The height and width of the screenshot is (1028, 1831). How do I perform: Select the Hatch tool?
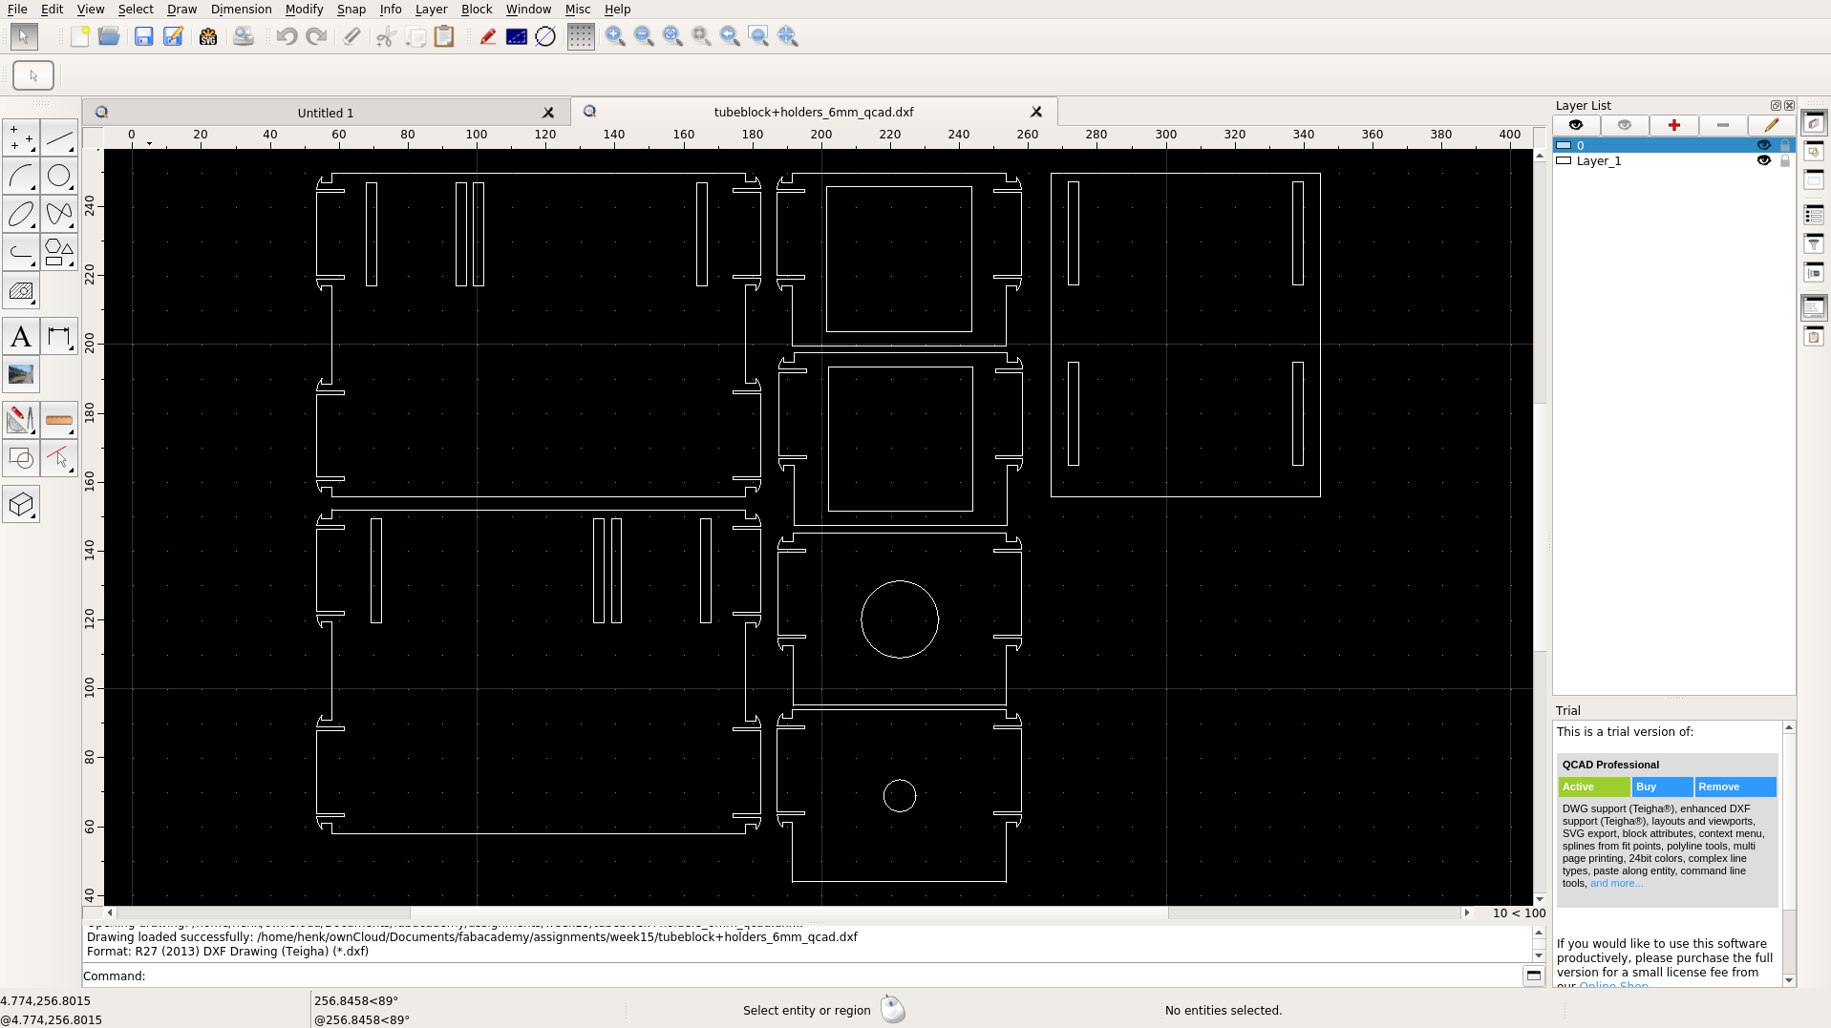21,290
